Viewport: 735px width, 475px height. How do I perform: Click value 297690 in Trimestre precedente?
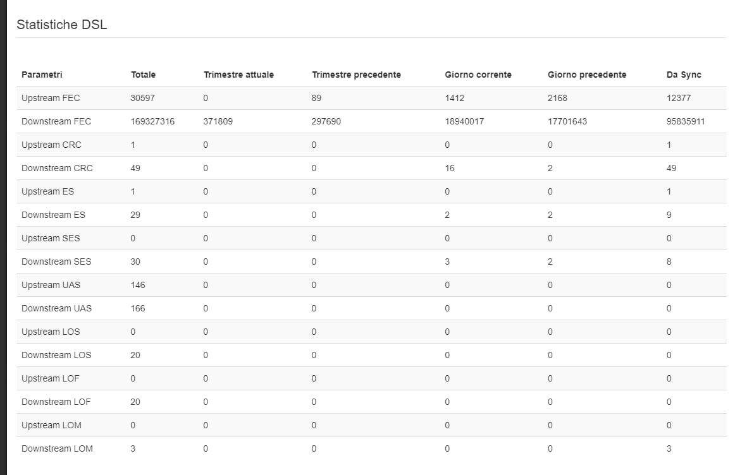click(326, 121)
